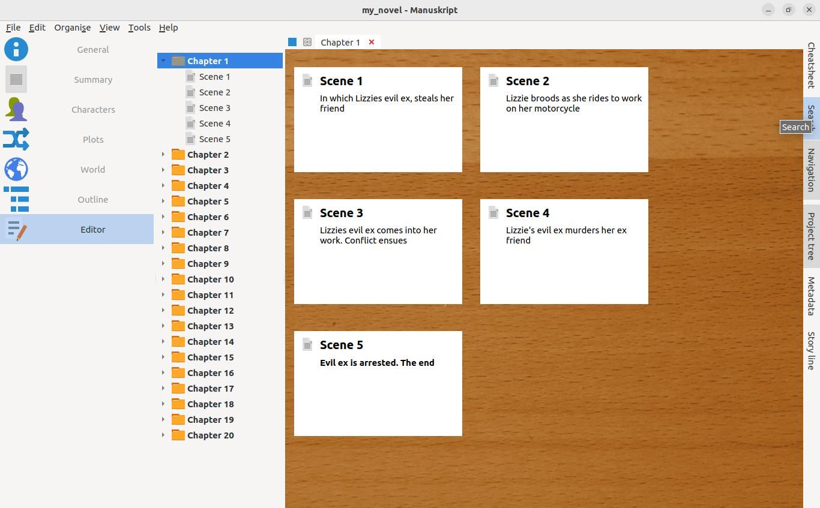820x508 pixels.
Task: Click the blue square view mode icon
Action: (292, 42)
